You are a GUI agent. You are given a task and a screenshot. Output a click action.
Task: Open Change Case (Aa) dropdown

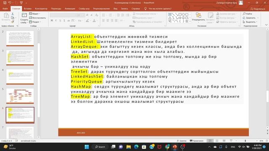[x=80, y=21]
